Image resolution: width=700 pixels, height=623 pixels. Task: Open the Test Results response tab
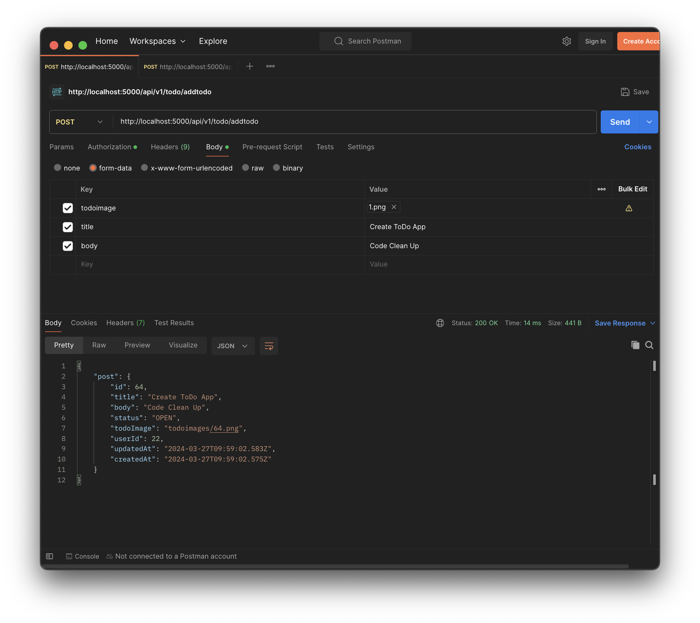point(174,323)
